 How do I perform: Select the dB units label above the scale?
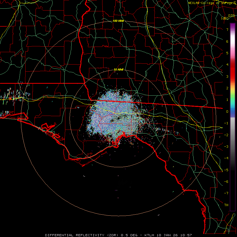tap(225, 18)
